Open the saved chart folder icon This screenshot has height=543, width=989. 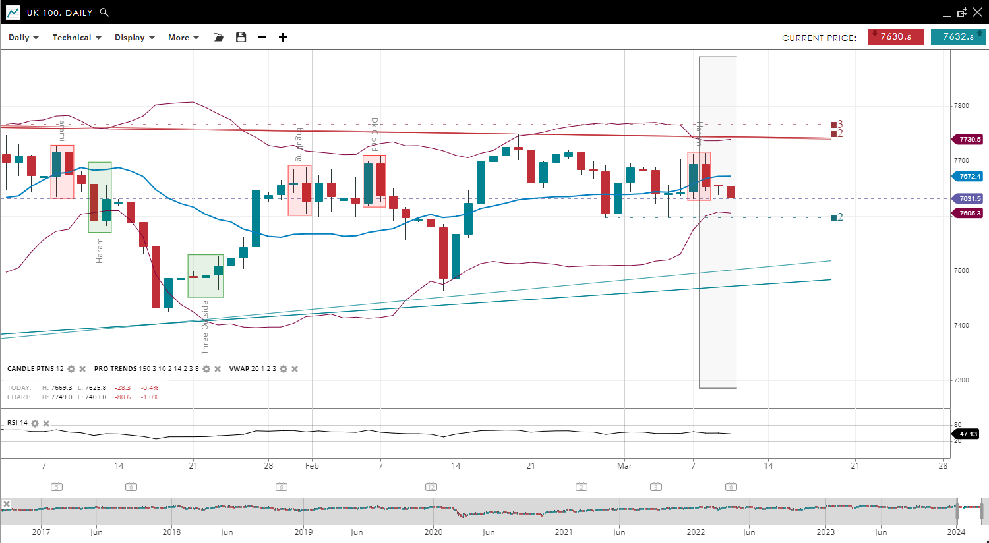coord(218,38)
